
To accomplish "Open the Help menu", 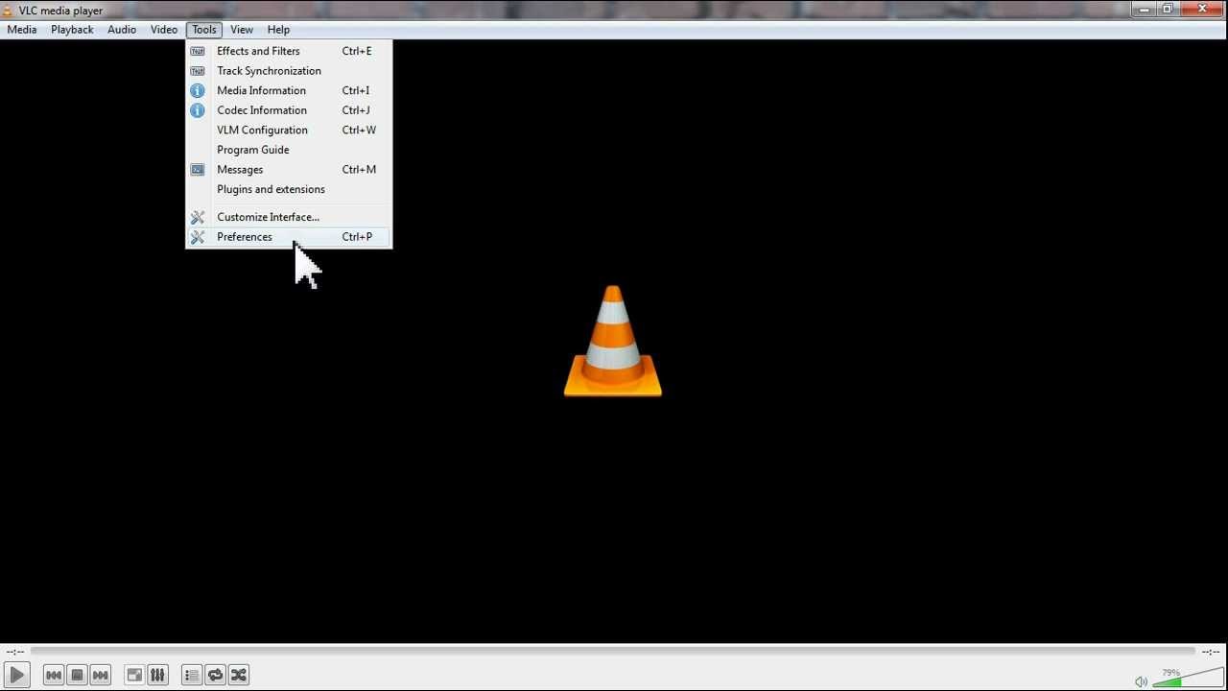I will click(278, 30).
